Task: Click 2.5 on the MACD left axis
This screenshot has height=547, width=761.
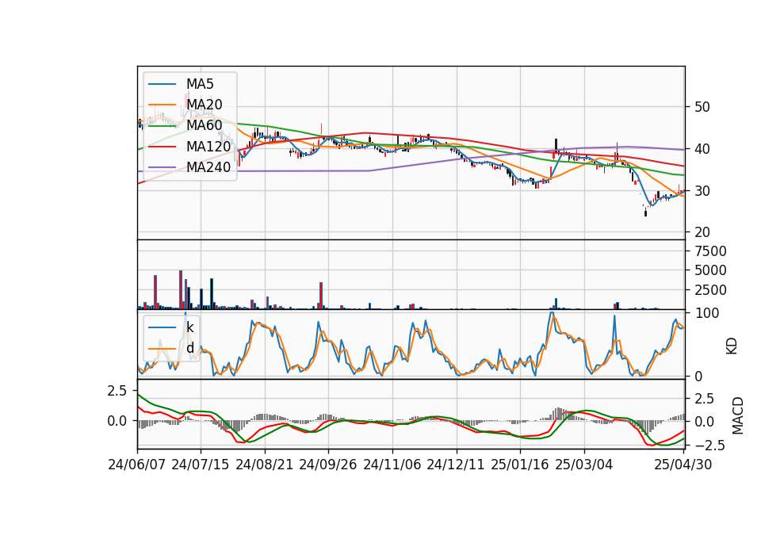Action: (117, 391)
